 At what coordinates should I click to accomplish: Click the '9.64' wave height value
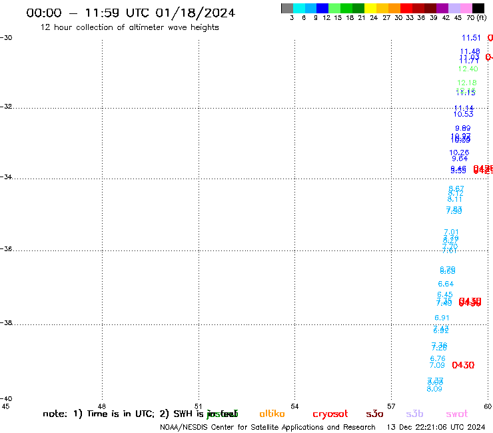[460, 159]
